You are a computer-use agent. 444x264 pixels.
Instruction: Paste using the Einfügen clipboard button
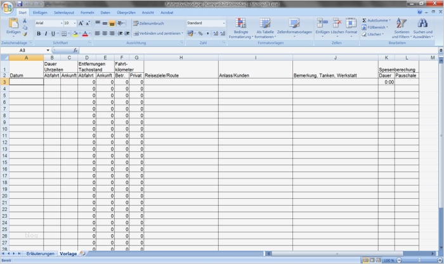coord(13,27)
